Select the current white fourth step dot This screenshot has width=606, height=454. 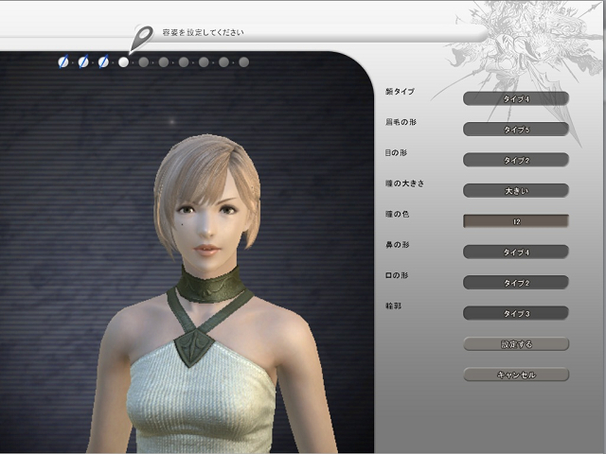pyautogui.click(x=124, y=61)
